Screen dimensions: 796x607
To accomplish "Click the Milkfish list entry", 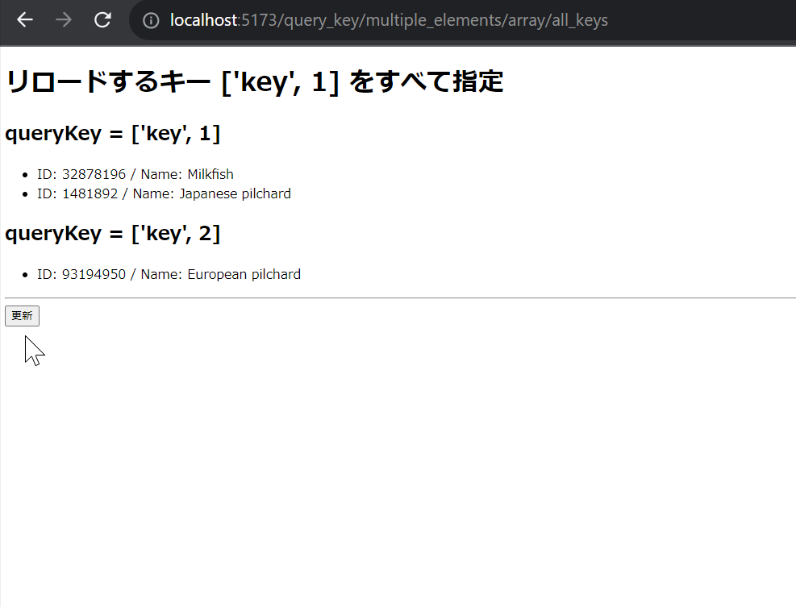I will click(134, 174).
